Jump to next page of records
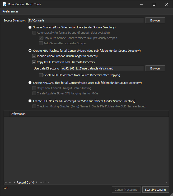173x196 pixels. tap(41, 182)
